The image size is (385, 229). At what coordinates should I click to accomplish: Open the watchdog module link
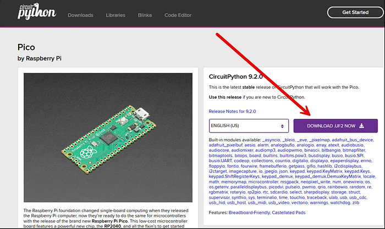[x=340, y=203]
